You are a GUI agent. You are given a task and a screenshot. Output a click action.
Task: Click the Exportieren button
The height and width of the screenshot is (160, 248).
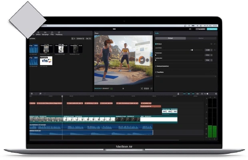pyautogui.click(x=213, y=29)
